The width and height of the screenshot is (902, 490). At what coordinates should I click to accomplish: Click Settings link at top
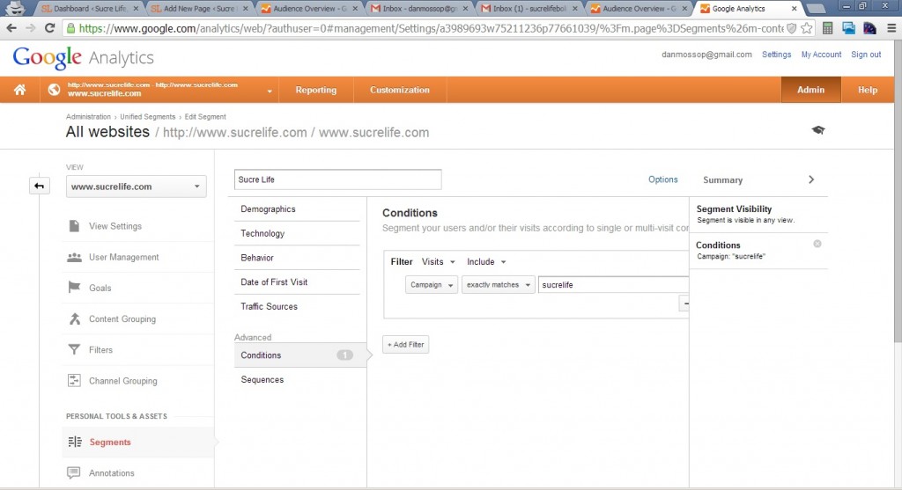coord(777,55)
